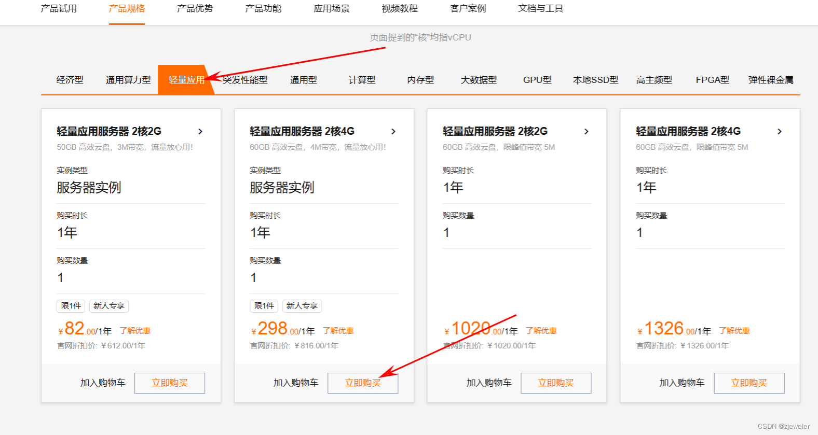
Task: Open the 内存型 category tab
Action: 420,80
